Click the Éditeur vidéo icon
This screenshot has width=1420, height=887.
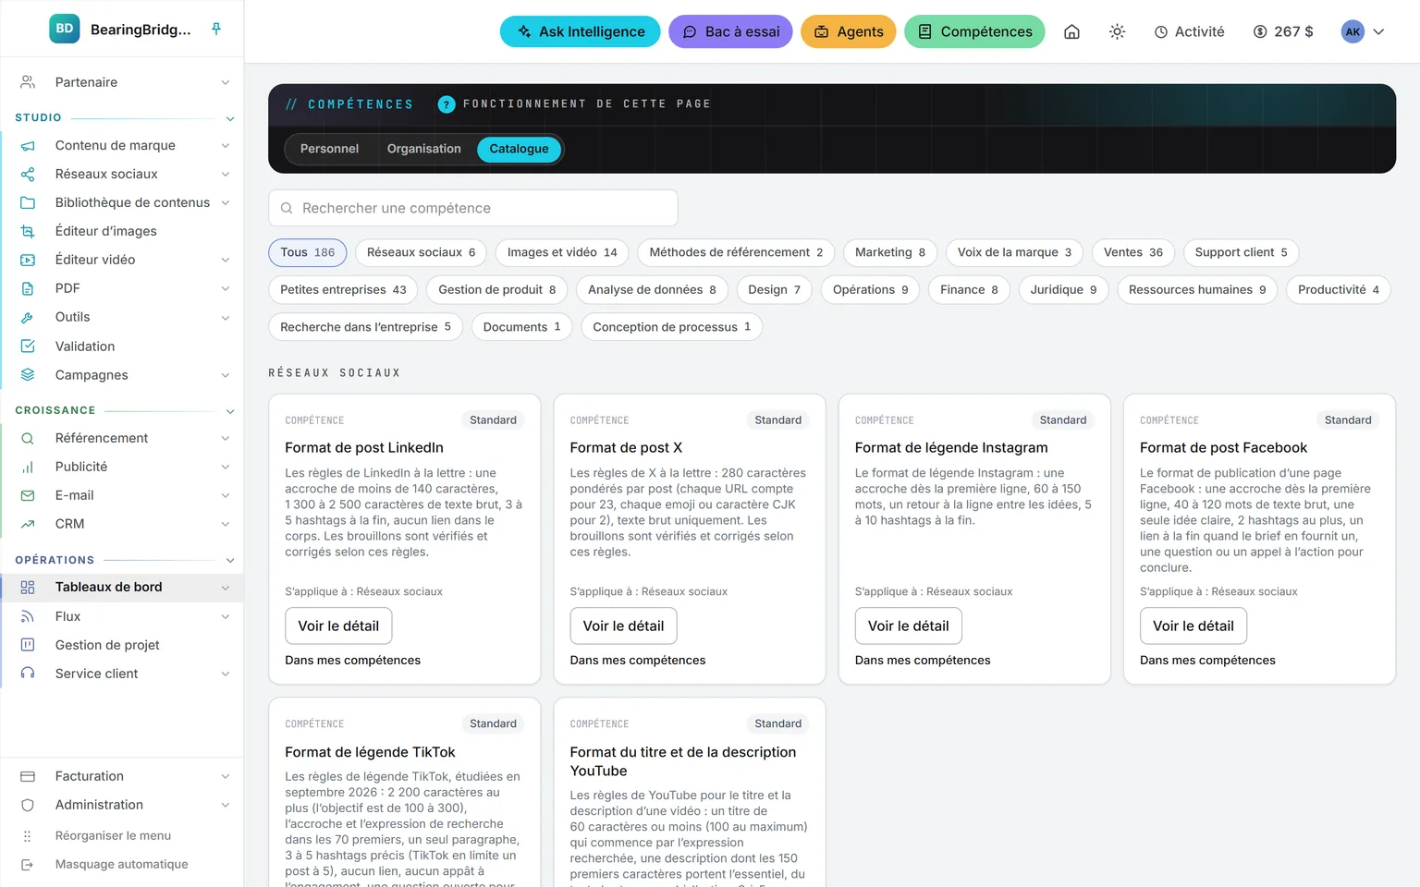pos(28,261)
